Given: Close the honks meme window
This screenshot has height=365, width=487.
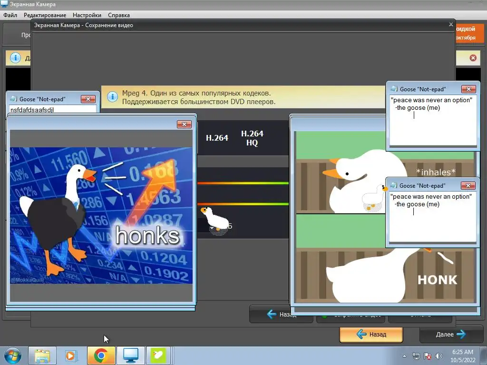Looking at the screenshot, I should [x=184, y=124].
